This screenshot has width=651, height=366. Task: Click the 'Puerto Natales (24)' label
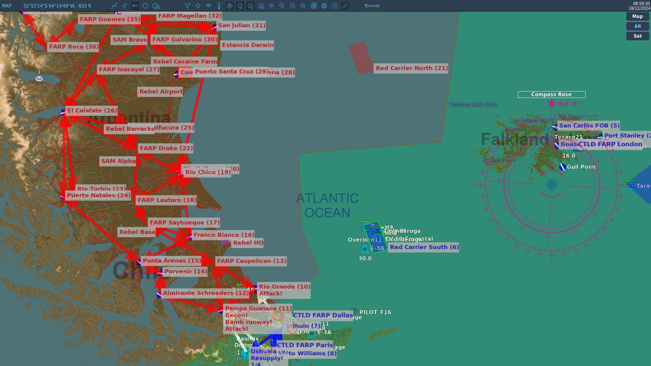click(x=98, y=195)
